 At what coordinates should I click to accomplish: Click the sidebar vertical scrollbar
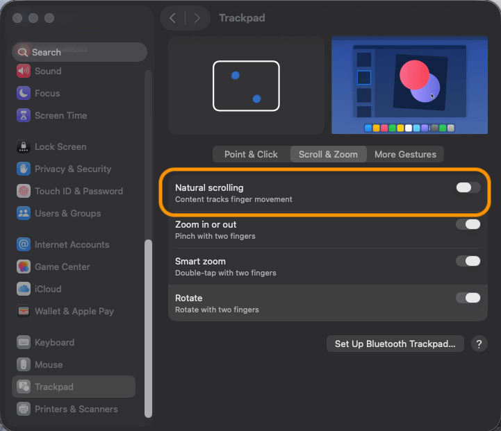[148, 328]
